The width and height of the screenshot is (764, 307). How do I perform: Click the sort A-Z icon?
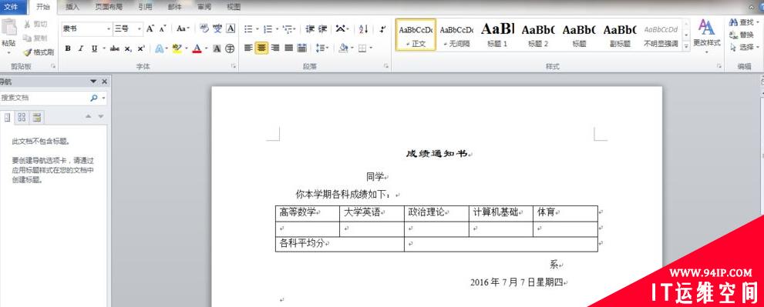pyautogui.click(x=363, y=29)
